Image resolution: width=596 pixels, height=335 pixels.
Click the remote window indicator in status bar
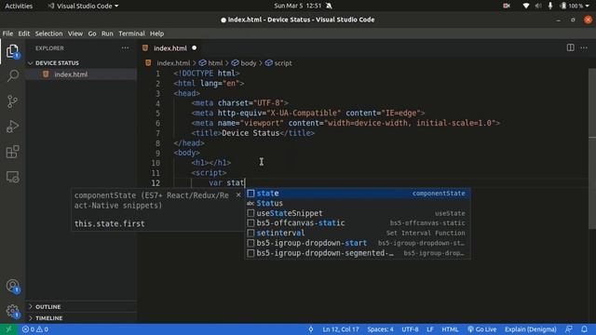[x=8, y=329]
